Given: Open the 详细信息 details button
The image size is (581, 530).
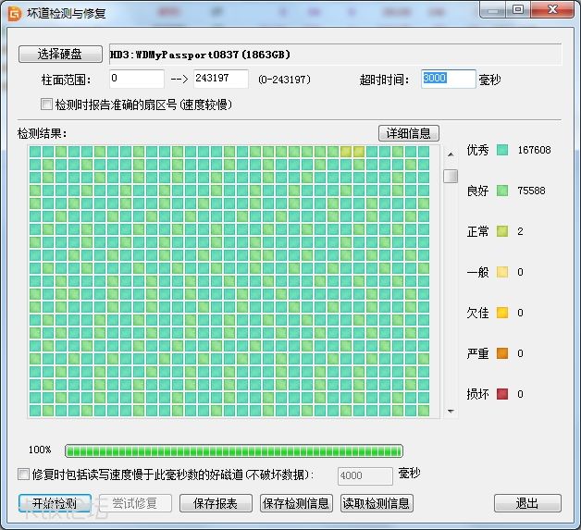Looking at the screenshot, I should point(409,133).
